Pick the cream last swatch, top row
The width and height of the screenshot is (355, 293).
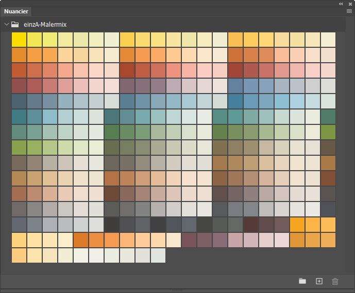328,40
